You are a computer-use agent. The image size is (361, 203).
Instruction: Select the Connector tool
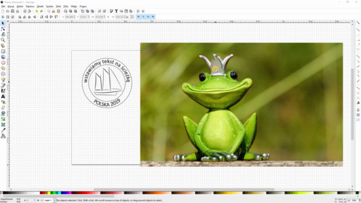(3, 136)
